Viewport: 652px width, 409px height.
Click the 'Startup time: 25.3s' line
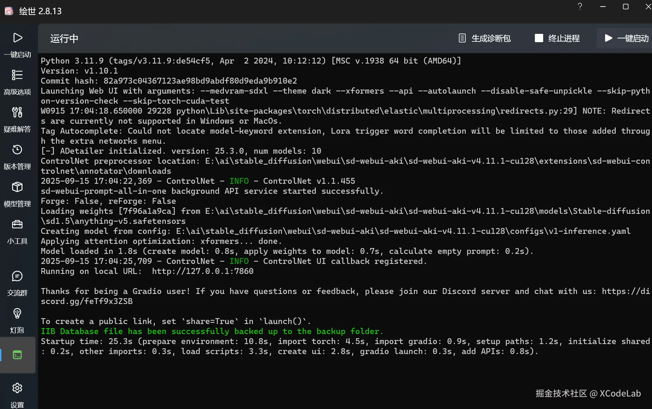click(346, 346)
